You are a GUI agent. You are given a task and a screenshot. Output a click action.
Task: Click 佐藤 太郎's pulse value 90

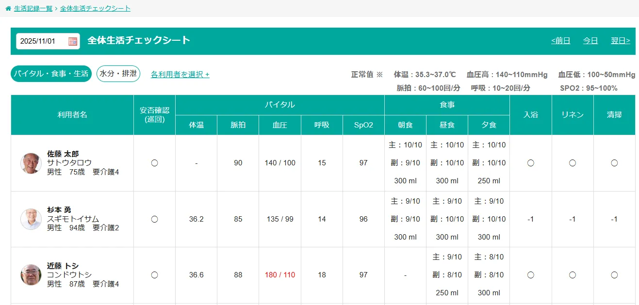[238, 163]
